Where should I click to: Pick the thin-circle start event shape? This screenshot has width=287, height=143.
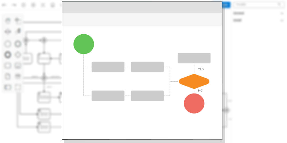pos(8,44)
